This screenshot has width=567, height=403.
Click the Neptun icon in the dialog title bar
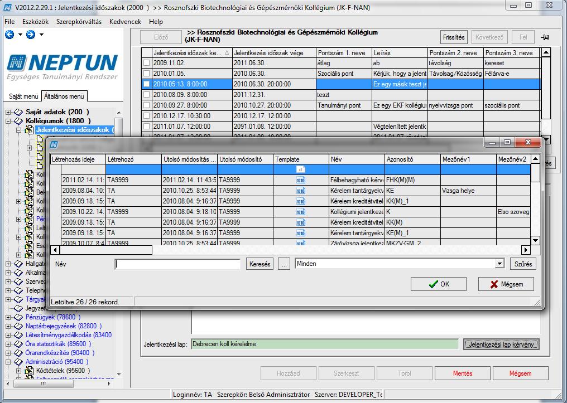click(x=54, y=144)
